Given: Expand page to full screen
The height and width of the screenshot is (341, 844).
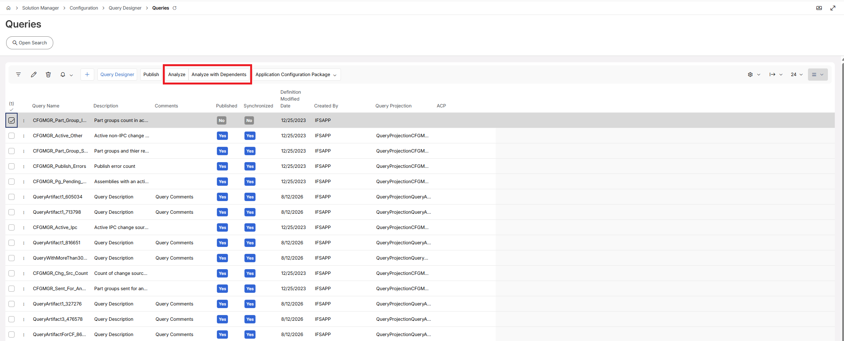Looking at the screenshot, I should [833, 8].
